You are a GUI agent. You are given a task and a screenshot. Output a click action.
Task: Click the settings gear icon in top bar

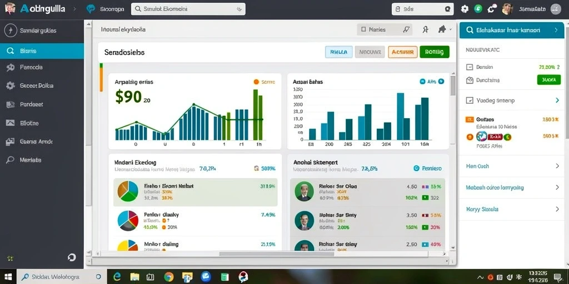point(465,9)
